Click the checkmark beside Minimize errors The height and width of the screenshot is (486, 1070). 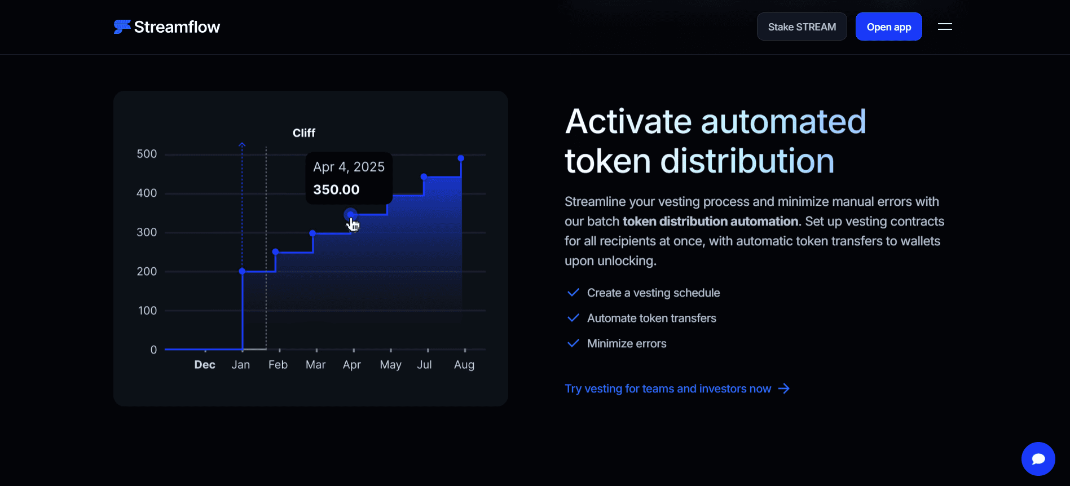pos(573,343)
